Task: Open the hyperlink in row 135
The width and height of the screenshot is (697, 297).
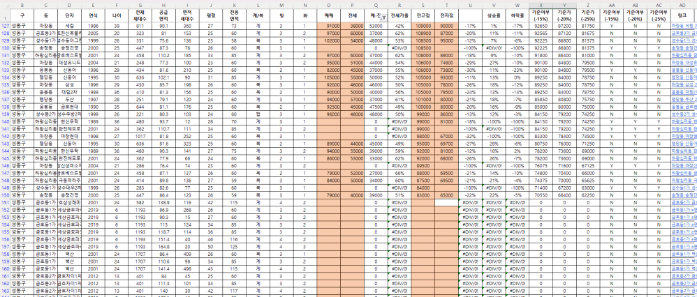Action: pos(682,84)
